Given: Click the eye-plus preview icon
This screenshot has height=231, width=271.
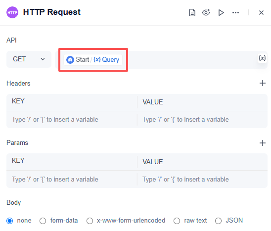Looking at the screenshot, I should (x=206, y=12).
